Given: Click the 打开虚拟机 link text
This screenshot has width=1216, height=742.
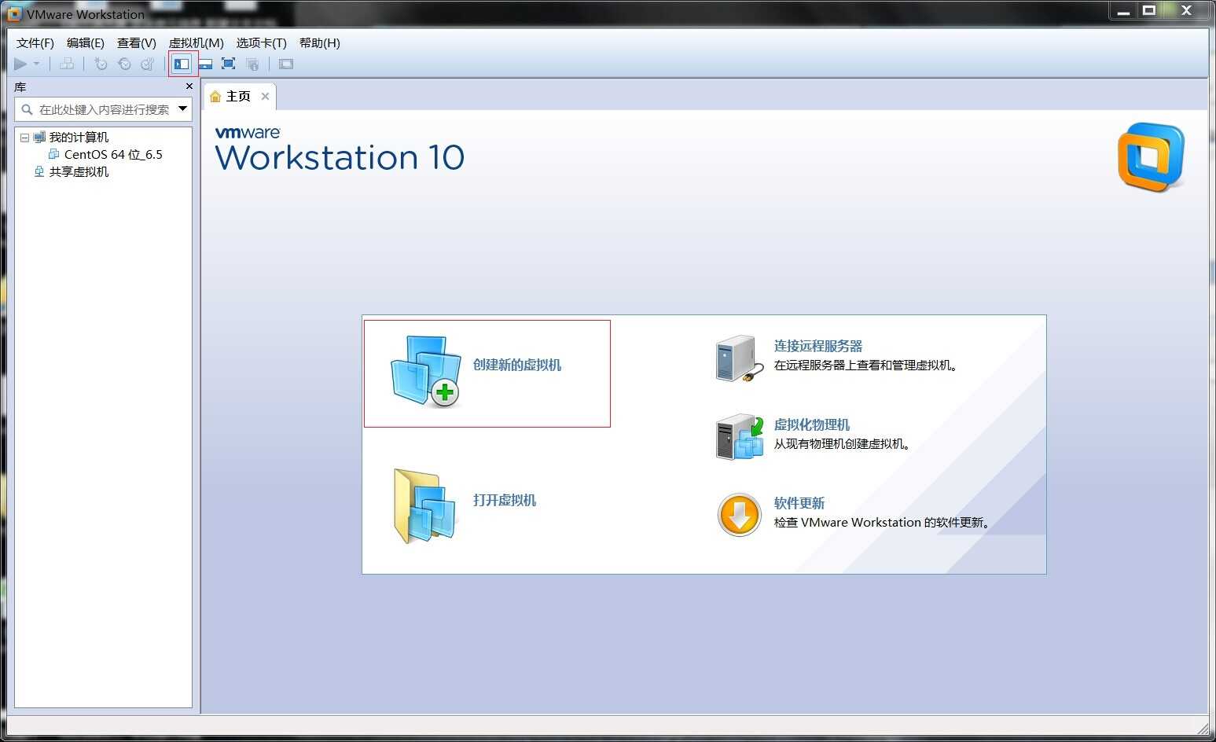Looking at the screenshot, I should (x=505, y=500).
